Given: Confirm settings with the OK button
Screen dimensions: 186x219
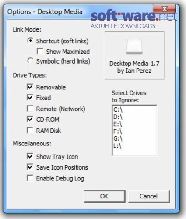Looking at the screenshot, I should click(105, 196).
